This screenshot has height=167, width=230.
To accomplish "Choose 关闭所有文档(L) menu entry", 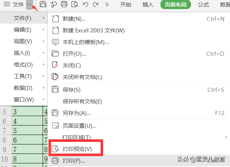I will click(139, 77).
